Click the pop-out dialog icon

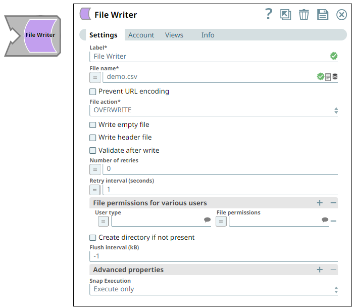point(286,15)
